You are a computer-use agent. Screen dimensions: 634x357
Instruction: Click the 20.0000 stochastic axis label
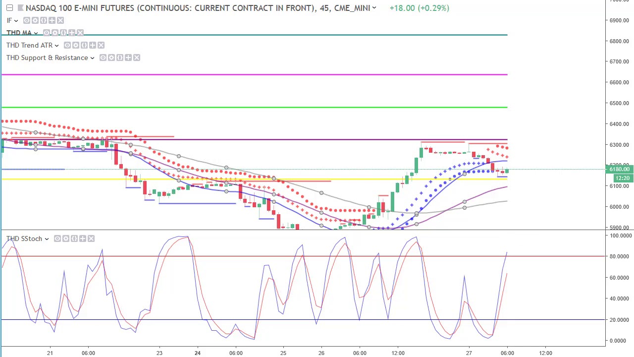coord(619,320)
